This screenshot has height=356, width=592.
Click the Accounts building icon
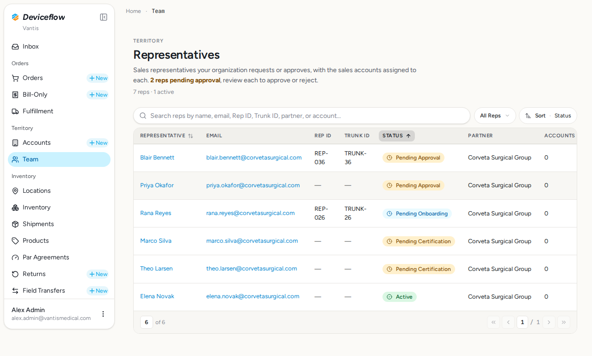click(15, 143)
